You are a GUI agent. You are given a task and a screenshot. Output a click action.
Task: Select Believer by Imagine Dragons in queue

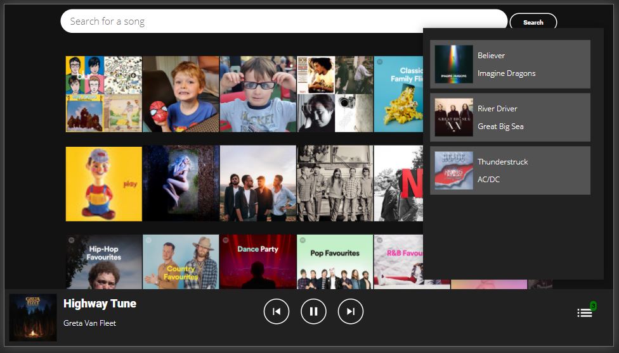[x=510, y=65]
